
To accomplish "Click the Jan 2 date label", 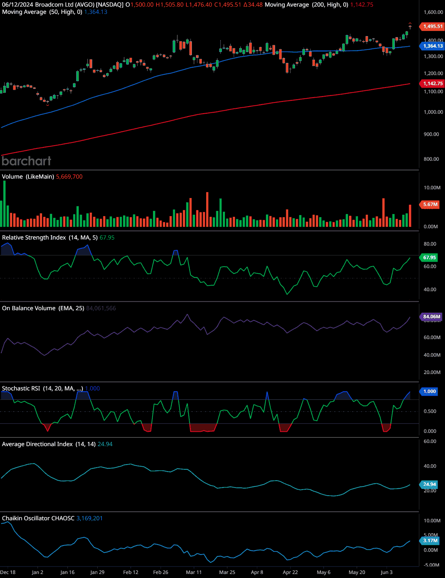I will (38, 572).
